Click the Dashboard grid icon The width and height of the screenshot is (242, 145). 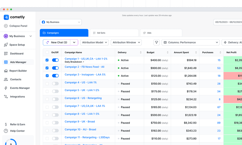click(x=6, y=53)
